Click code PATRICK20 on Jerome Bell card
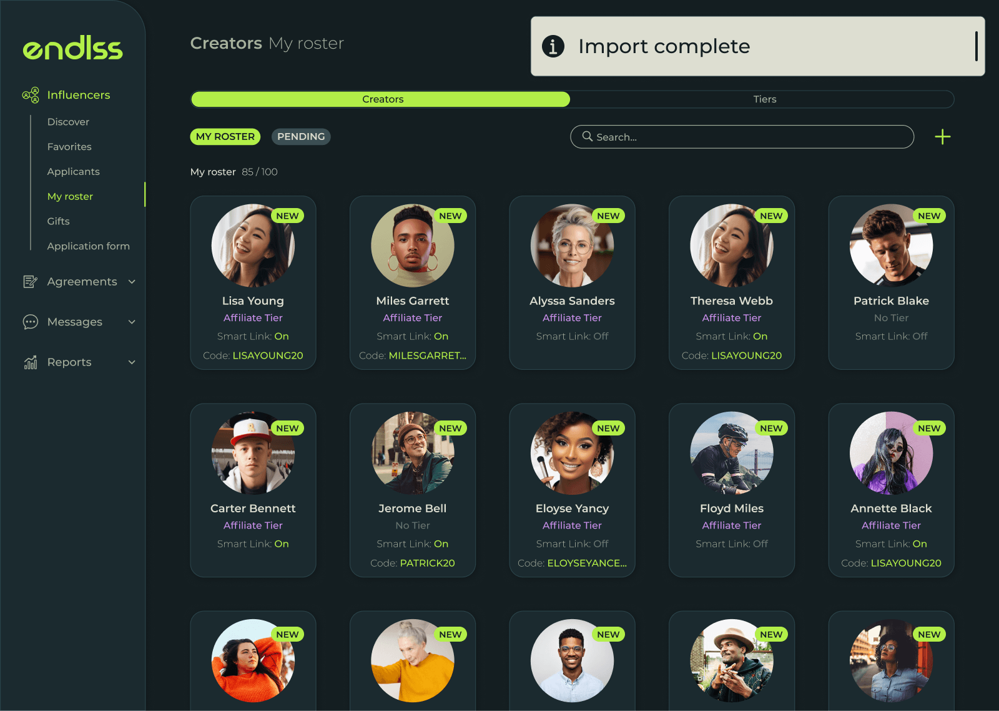This screenshot has height=711, width=999. (428, 563)
